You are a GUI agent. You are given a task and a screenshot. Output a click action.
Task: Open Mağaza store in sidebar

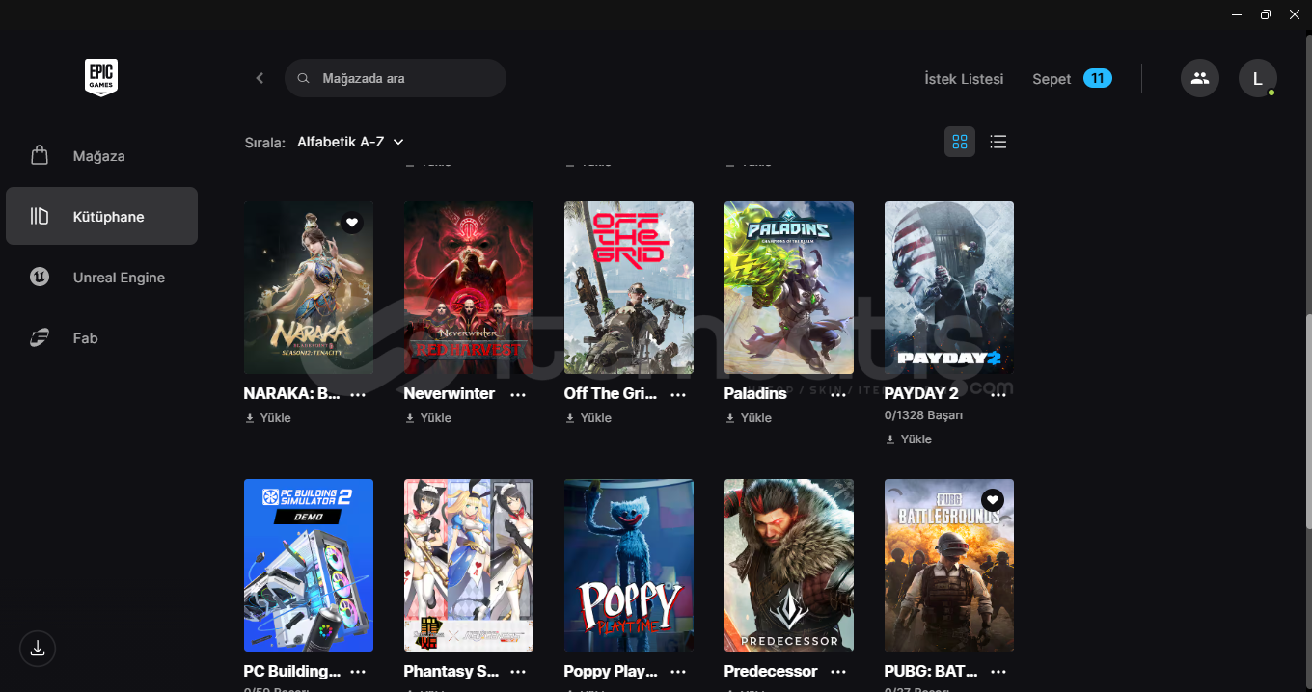pyautogui.click(x=101, y=156)
